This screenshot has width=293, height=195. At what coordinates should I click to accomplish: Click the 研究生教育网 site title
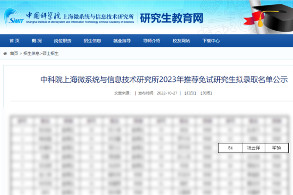coord(171,18)
